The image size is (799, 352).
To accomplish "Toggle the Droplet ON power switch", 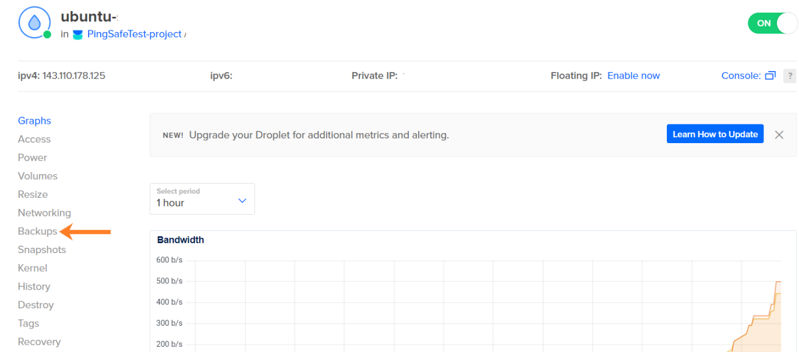I will [x=771, y=23].
